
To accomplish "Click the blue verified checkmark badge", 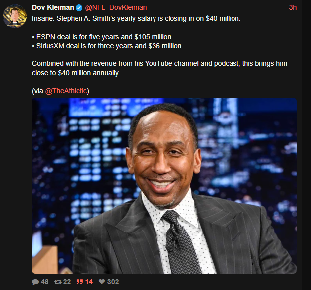I will pyautogui.click(x=79, y=8).
